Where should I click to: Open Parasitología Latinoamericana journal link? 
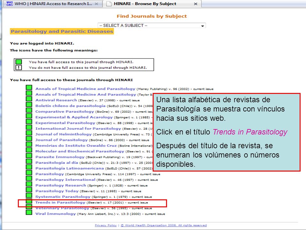click(70, 168)
